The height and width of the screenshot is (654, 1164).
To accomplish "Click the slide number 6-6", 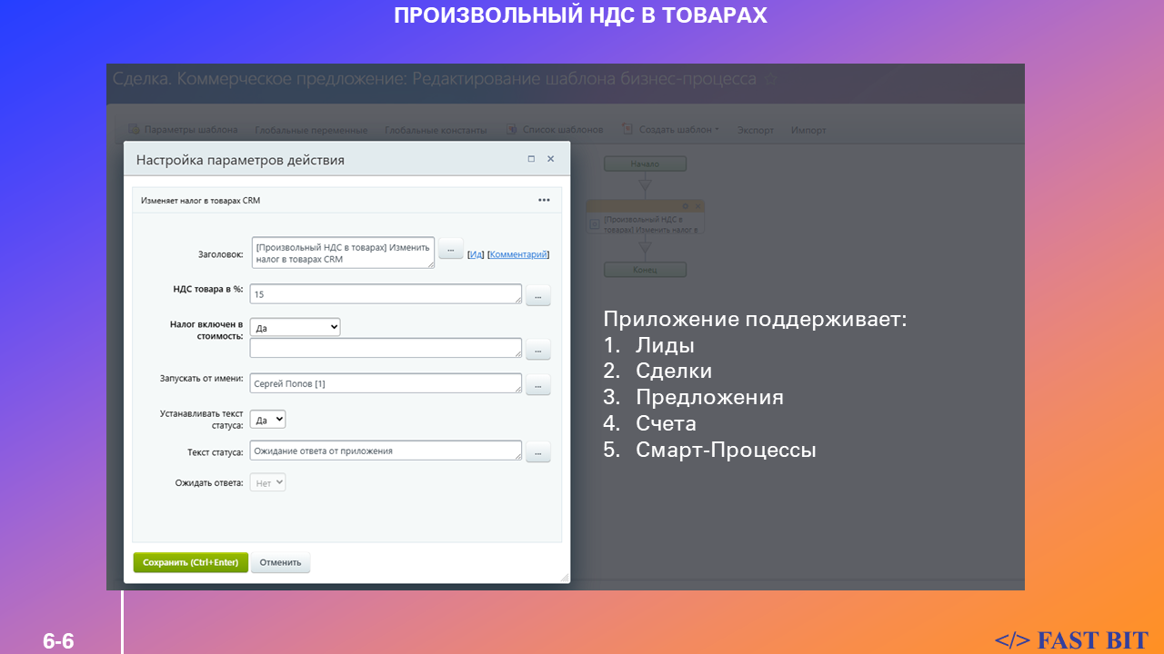I will click(58, 642).
